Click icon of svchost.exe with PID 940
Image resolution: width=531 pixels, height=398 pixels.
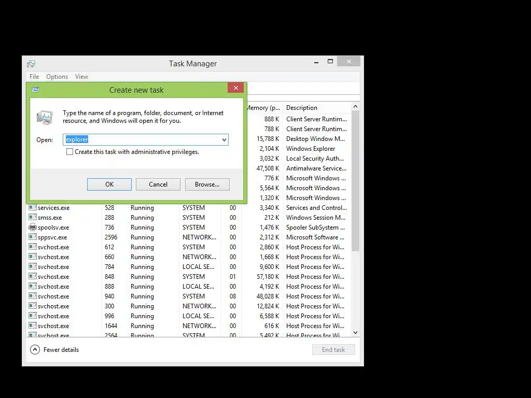coord(33,296)
